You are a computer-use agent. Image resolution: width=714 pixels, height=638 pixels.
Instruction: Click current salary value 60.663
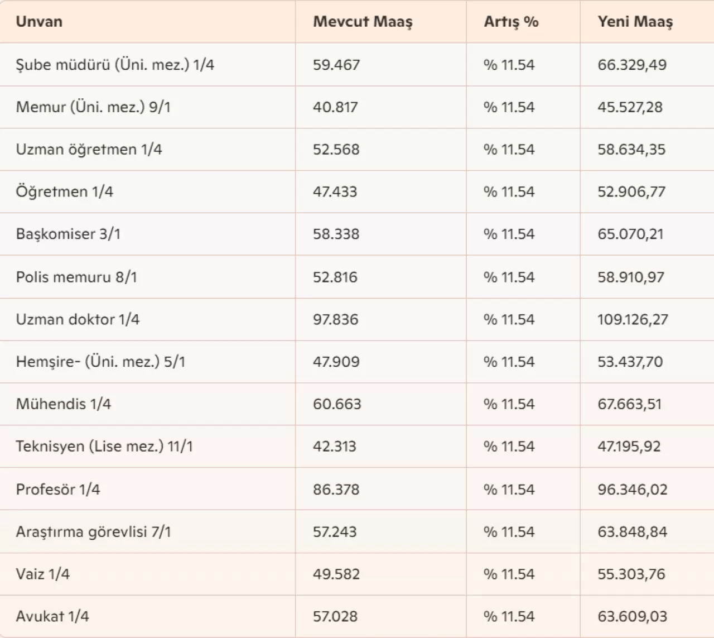pos(337,404)
